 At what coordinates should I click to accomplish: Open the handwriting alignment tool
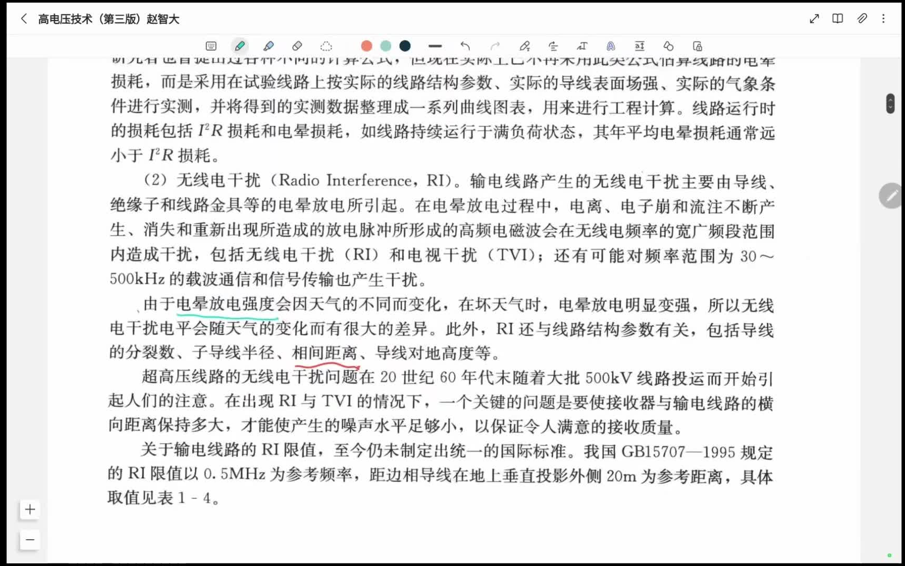[553, 46]
